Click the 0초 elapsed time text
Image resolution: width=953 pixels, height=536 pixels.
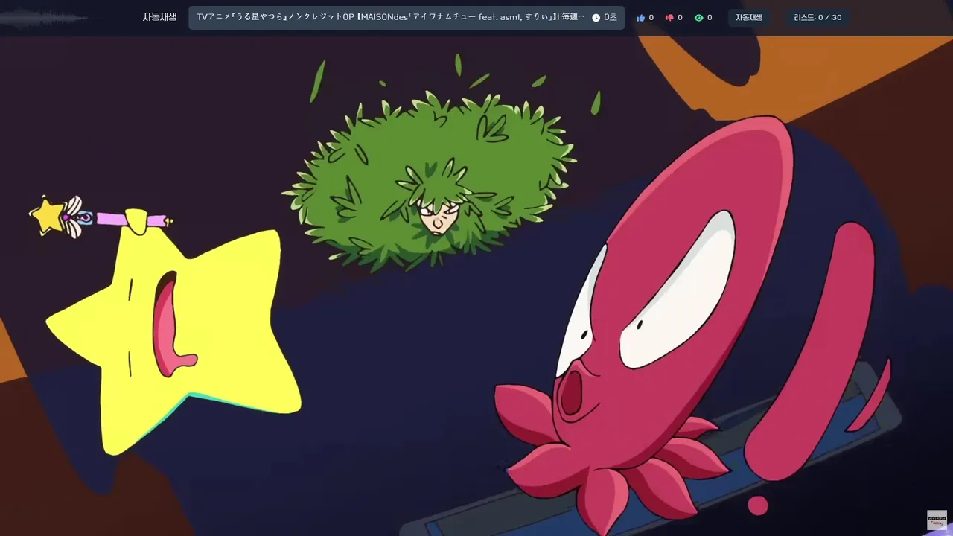click(x=611, y=17)
